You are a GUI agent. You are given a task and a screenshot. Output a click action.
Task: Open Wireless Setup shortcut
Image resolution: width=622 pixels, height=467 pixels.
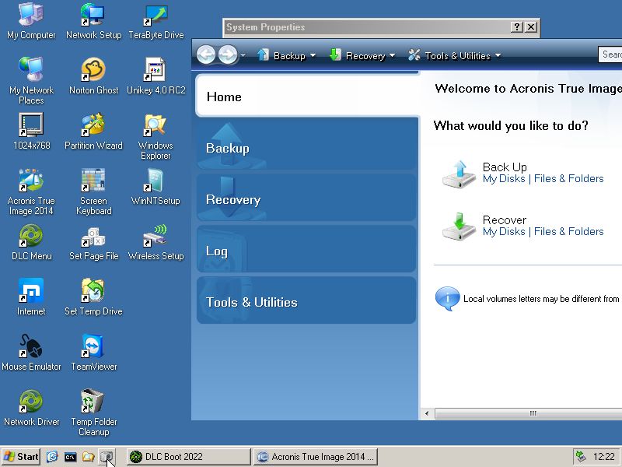point(156,242)
